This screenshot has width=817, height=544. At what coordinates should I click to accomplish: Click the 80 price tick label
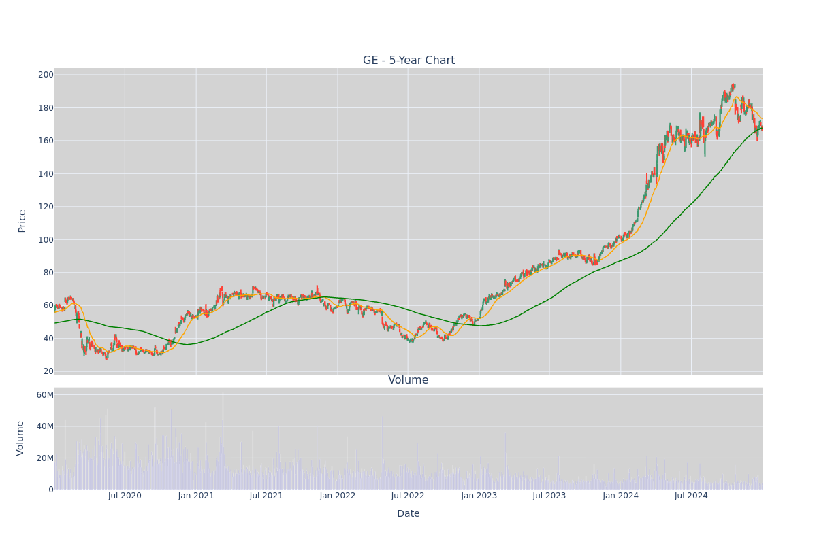coord(48,273)
